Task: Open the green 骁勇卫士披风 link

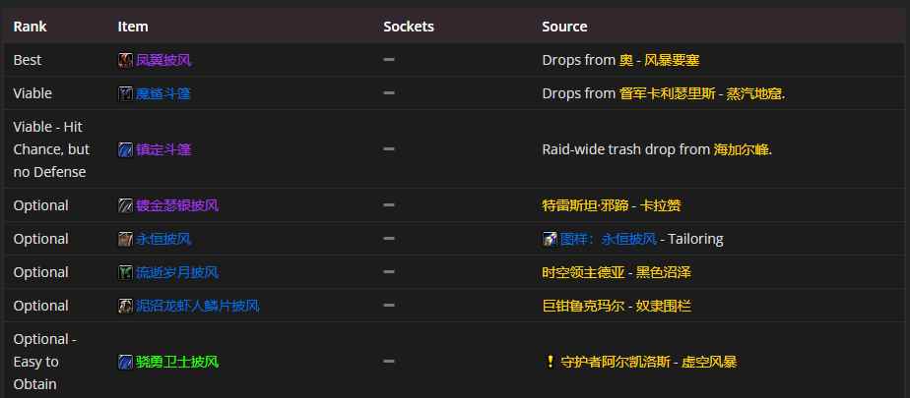Action: (177, 362)
